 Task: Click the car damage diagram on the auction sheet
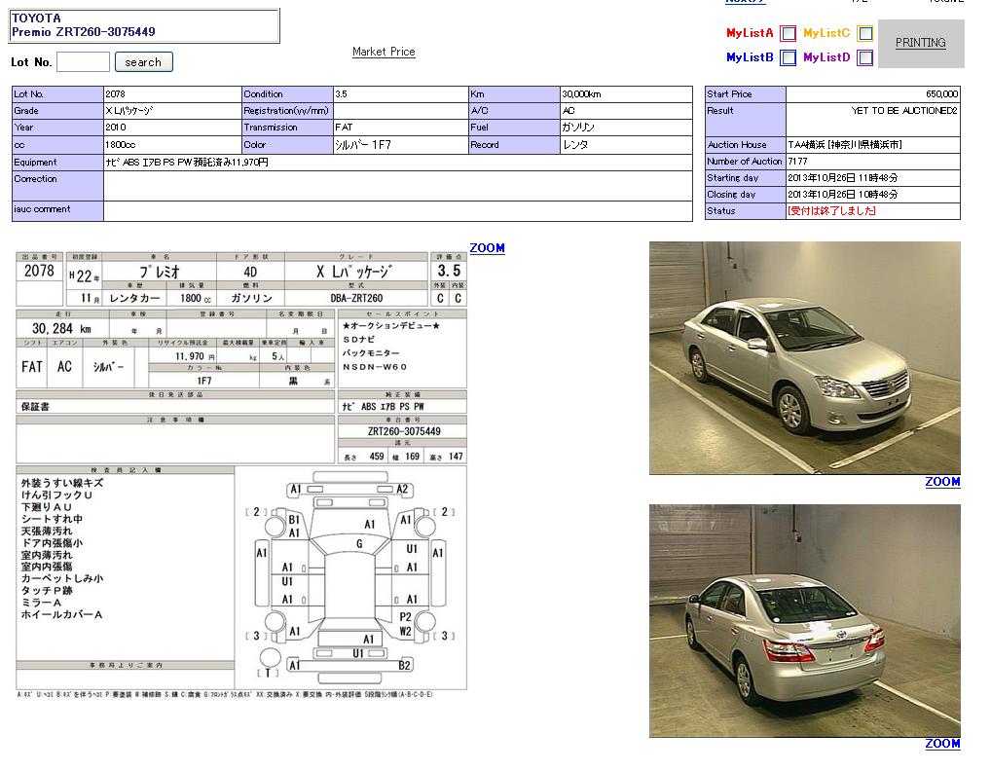click(x=350, y=576)
